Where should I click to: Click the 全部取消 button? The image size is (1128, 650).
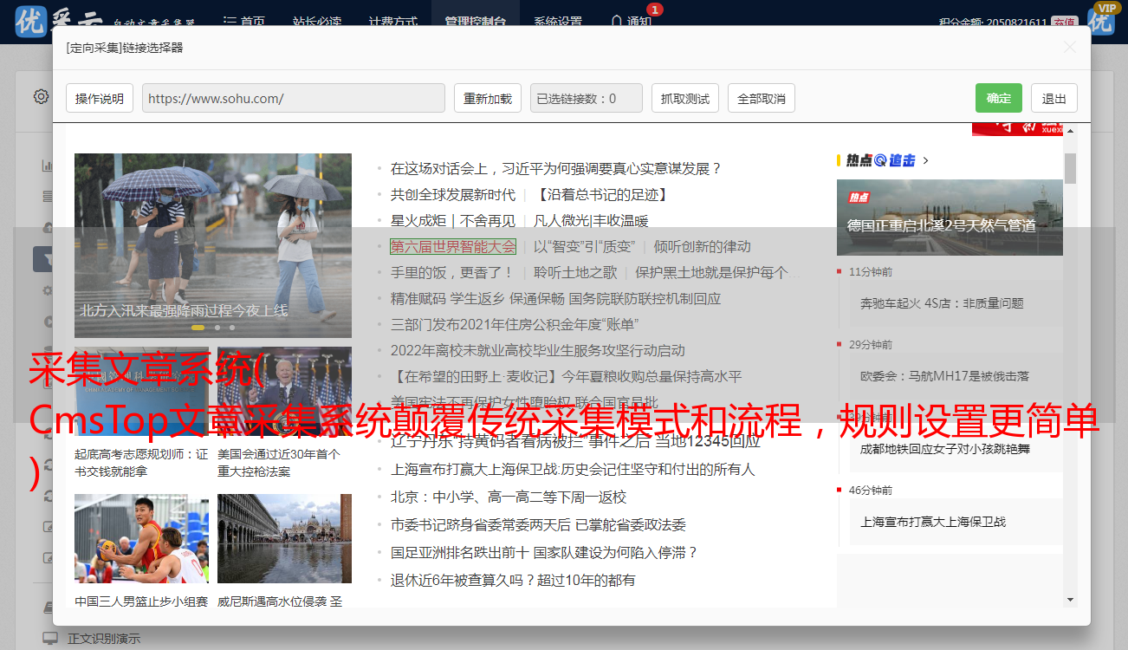(x=761, y=98)
